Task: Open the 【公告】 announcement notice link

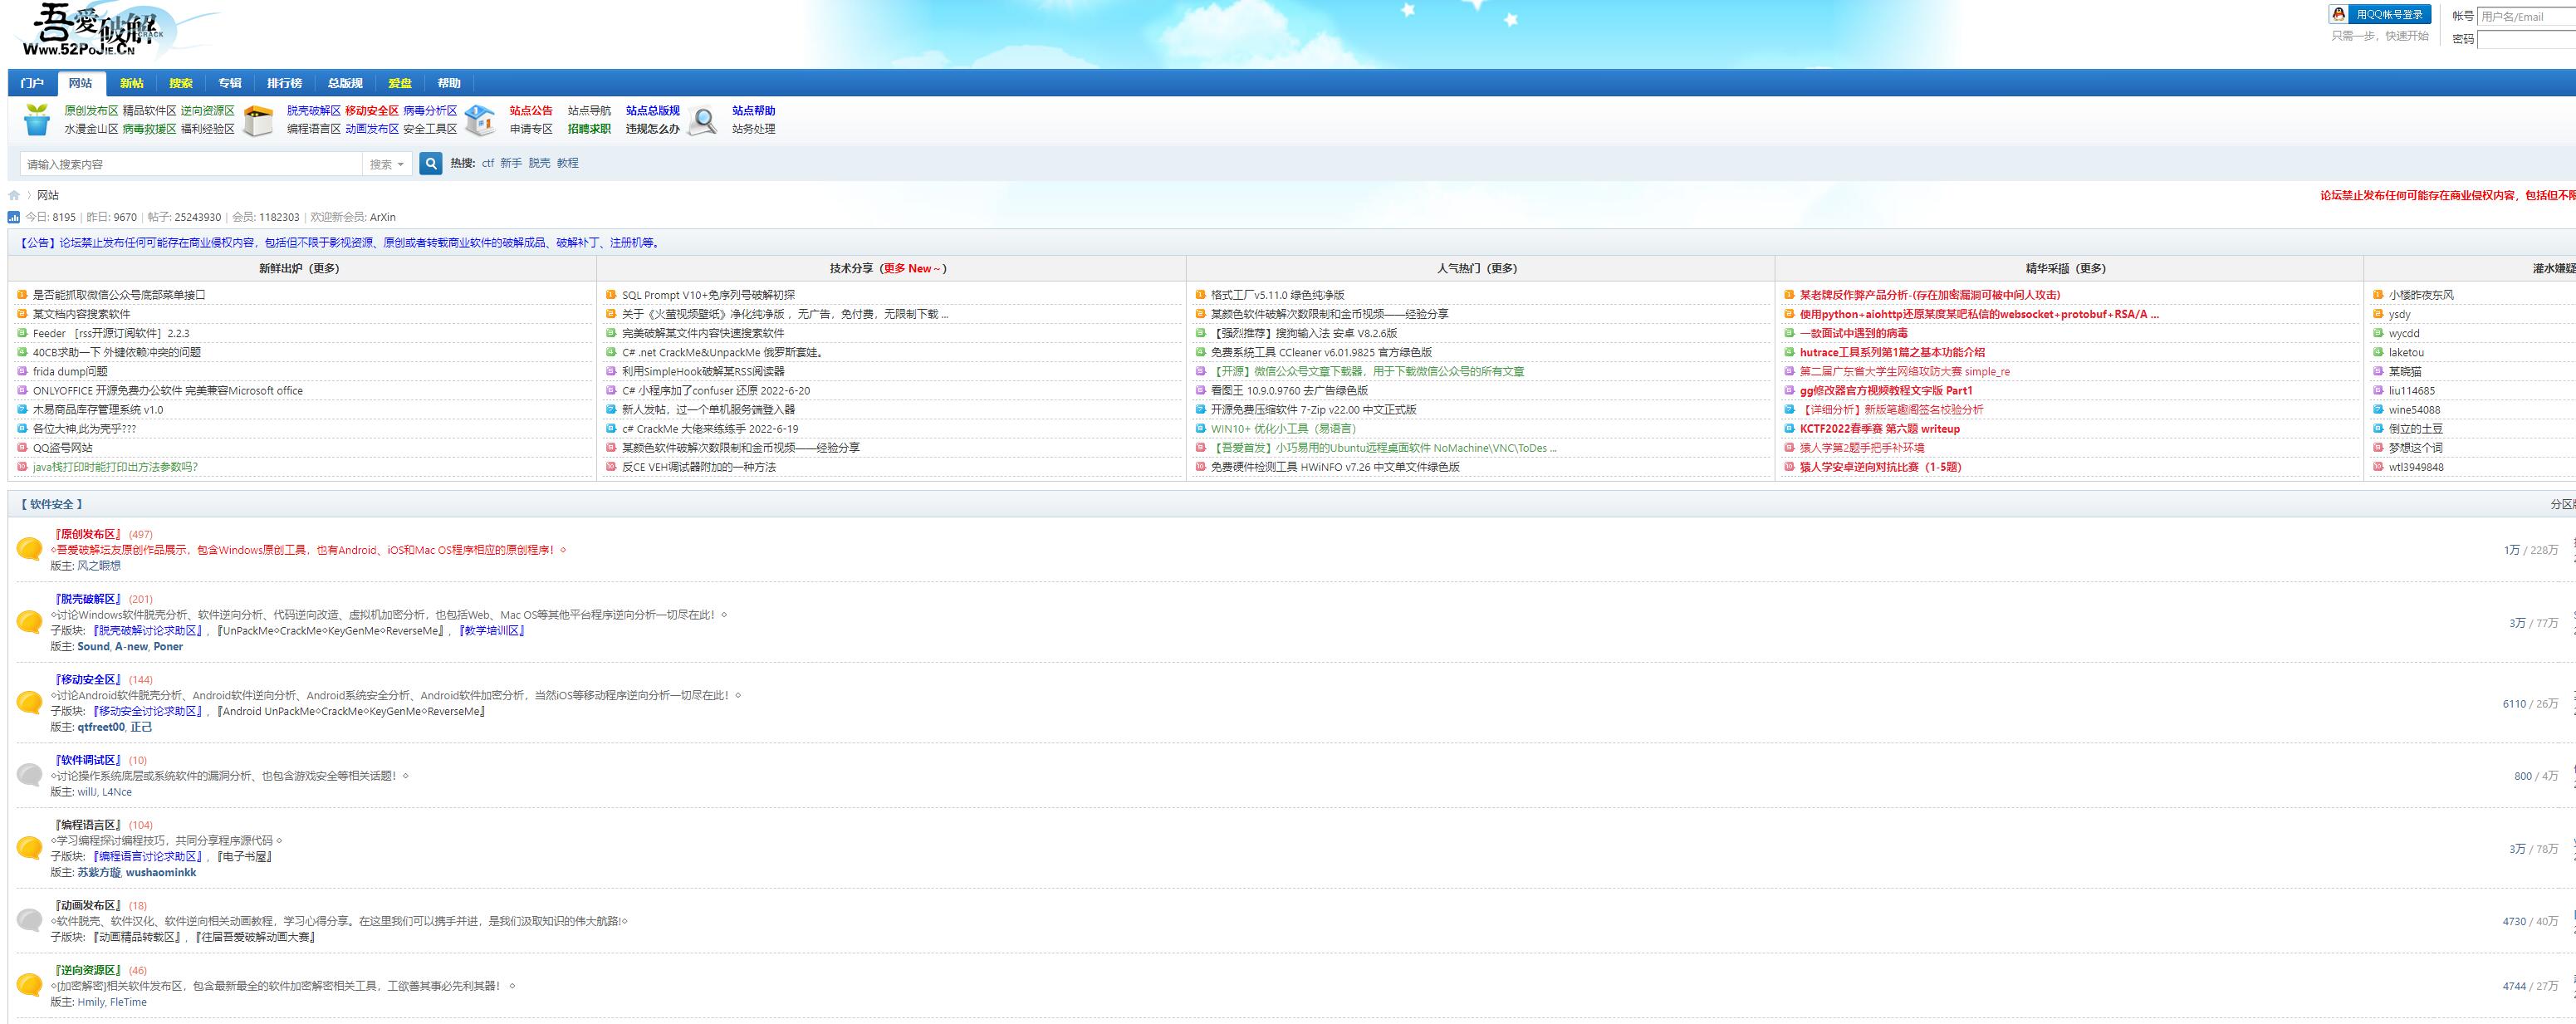Action: click(340, 242)
